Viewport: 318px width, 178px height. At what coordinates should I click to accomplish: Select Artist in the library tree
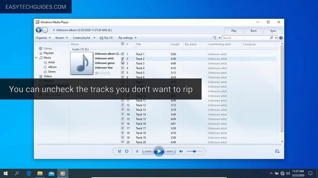[51, 62]
